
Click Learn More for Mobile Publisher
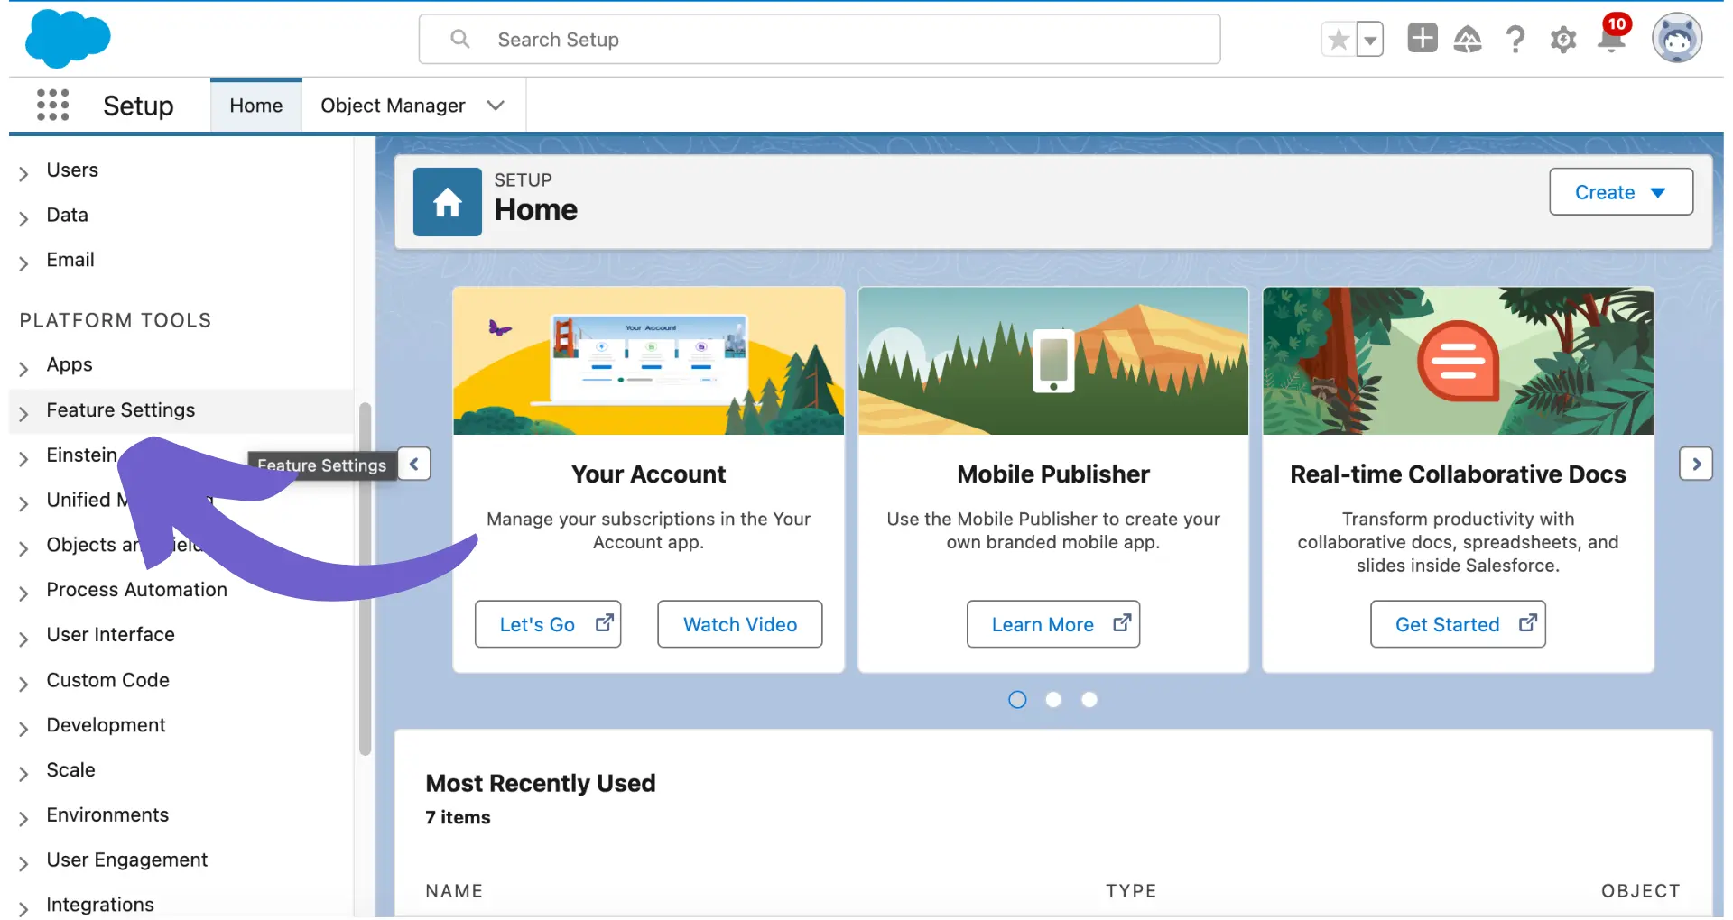(x=1053, y=624)
